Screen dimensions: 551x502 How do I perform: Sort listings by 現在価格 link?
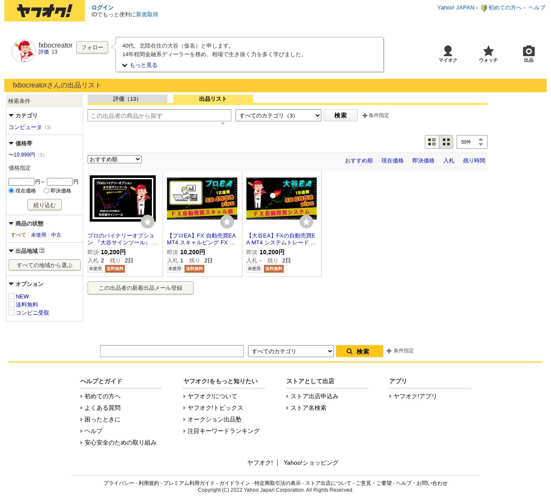tap(393, 161)
